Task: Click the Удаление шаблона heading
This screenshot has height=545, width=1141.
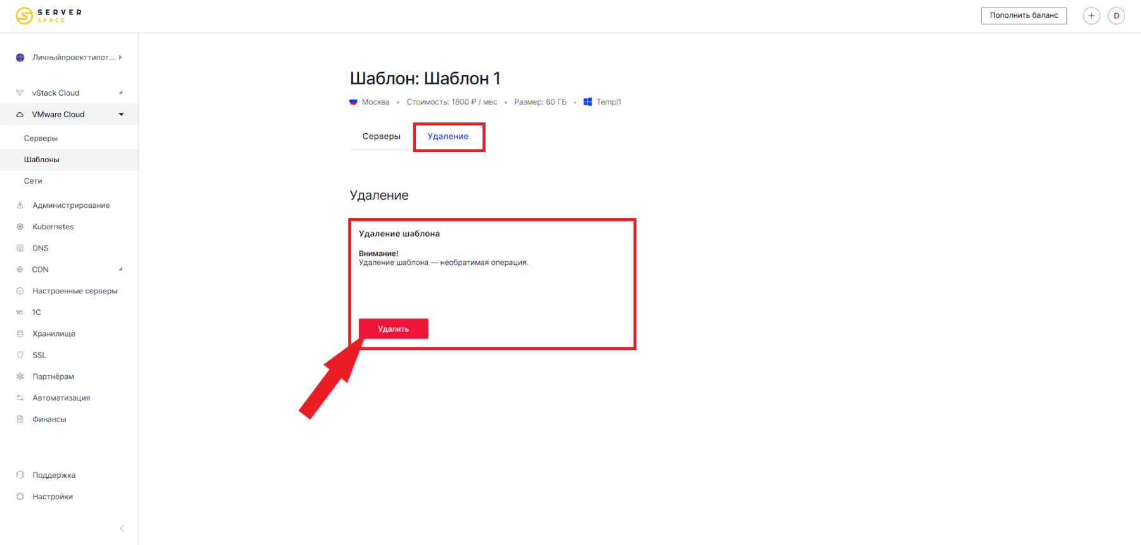Action: (x=399, y=234)
